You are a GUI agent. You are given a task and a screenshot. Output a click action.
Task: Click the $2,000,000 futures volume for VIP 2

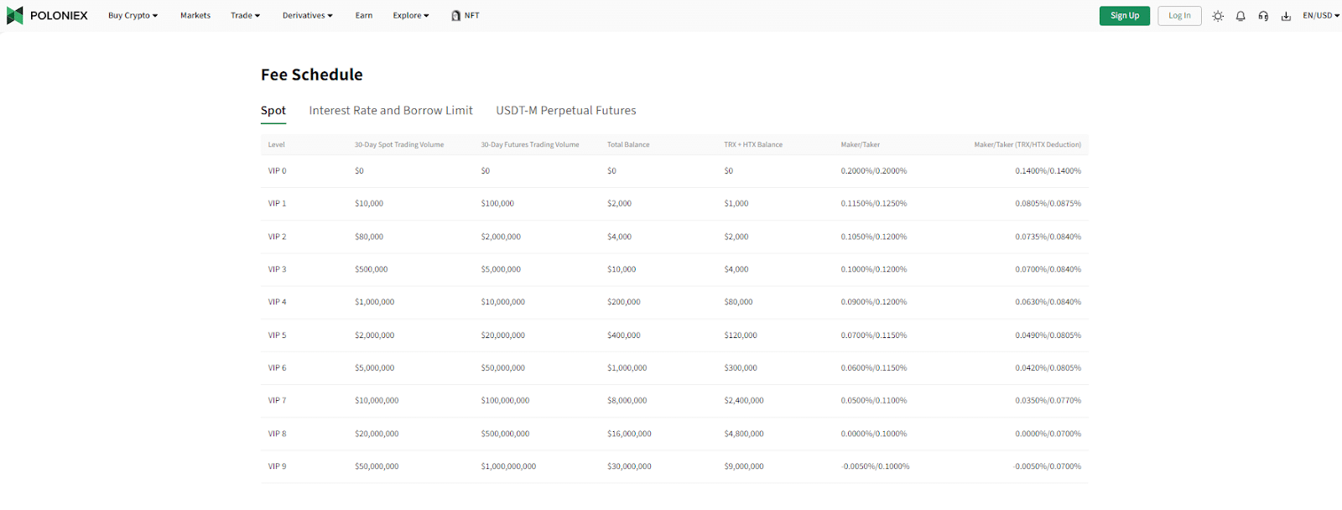pyautogui.click(x=501, y=237)
